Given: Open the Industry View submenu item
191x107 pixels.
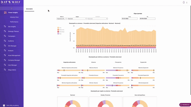Looking at the screenshot, I should [14, 17].
